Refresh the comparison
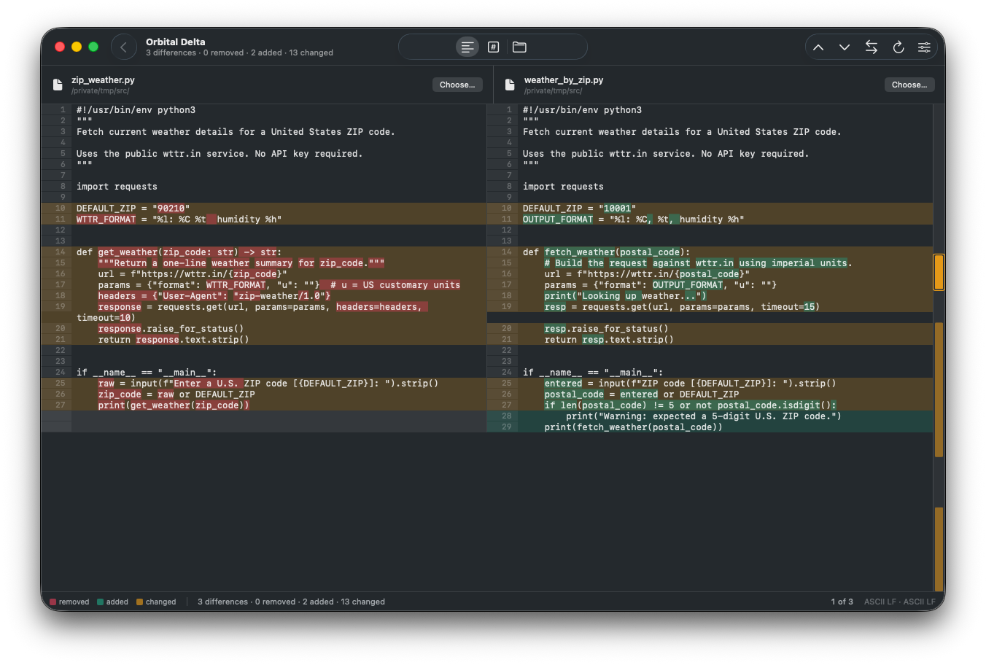986x665 pixels. [x=898, y=47]
